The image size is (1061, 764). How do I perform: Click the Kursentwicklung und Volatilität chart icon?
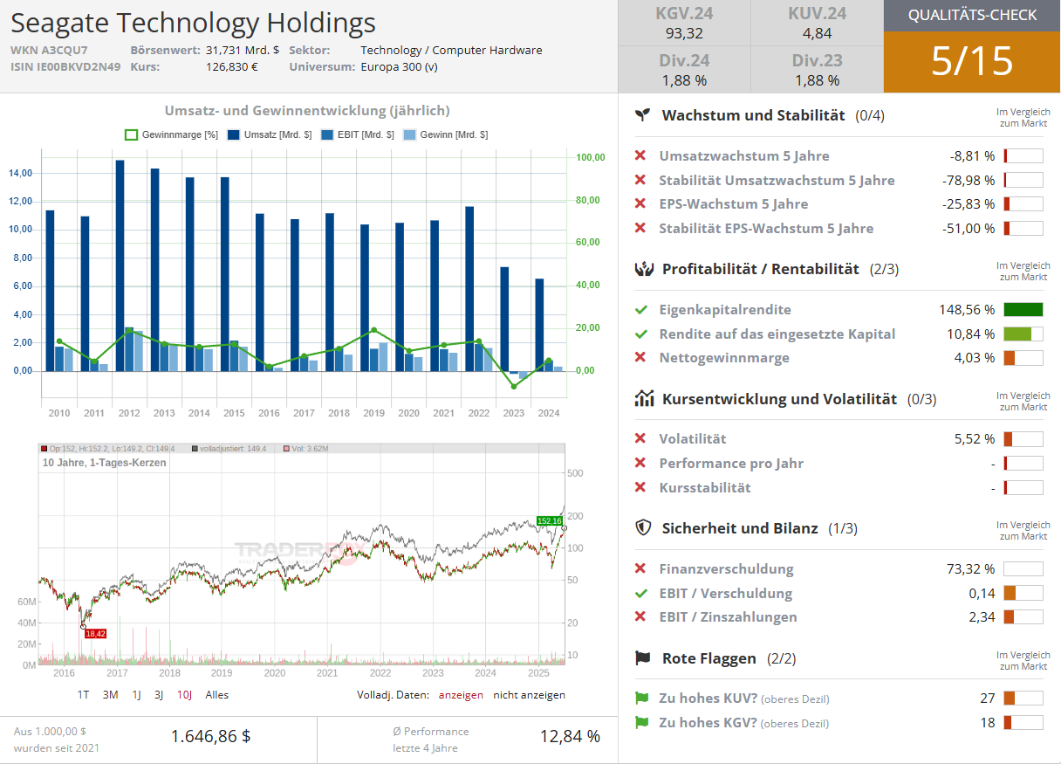[x=644, y=399]
